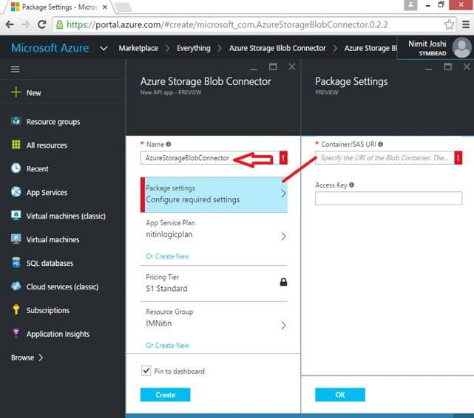
Task: Expand the App Service Plan nitinlogicplan chevron
Action: (x=283, y=236)
